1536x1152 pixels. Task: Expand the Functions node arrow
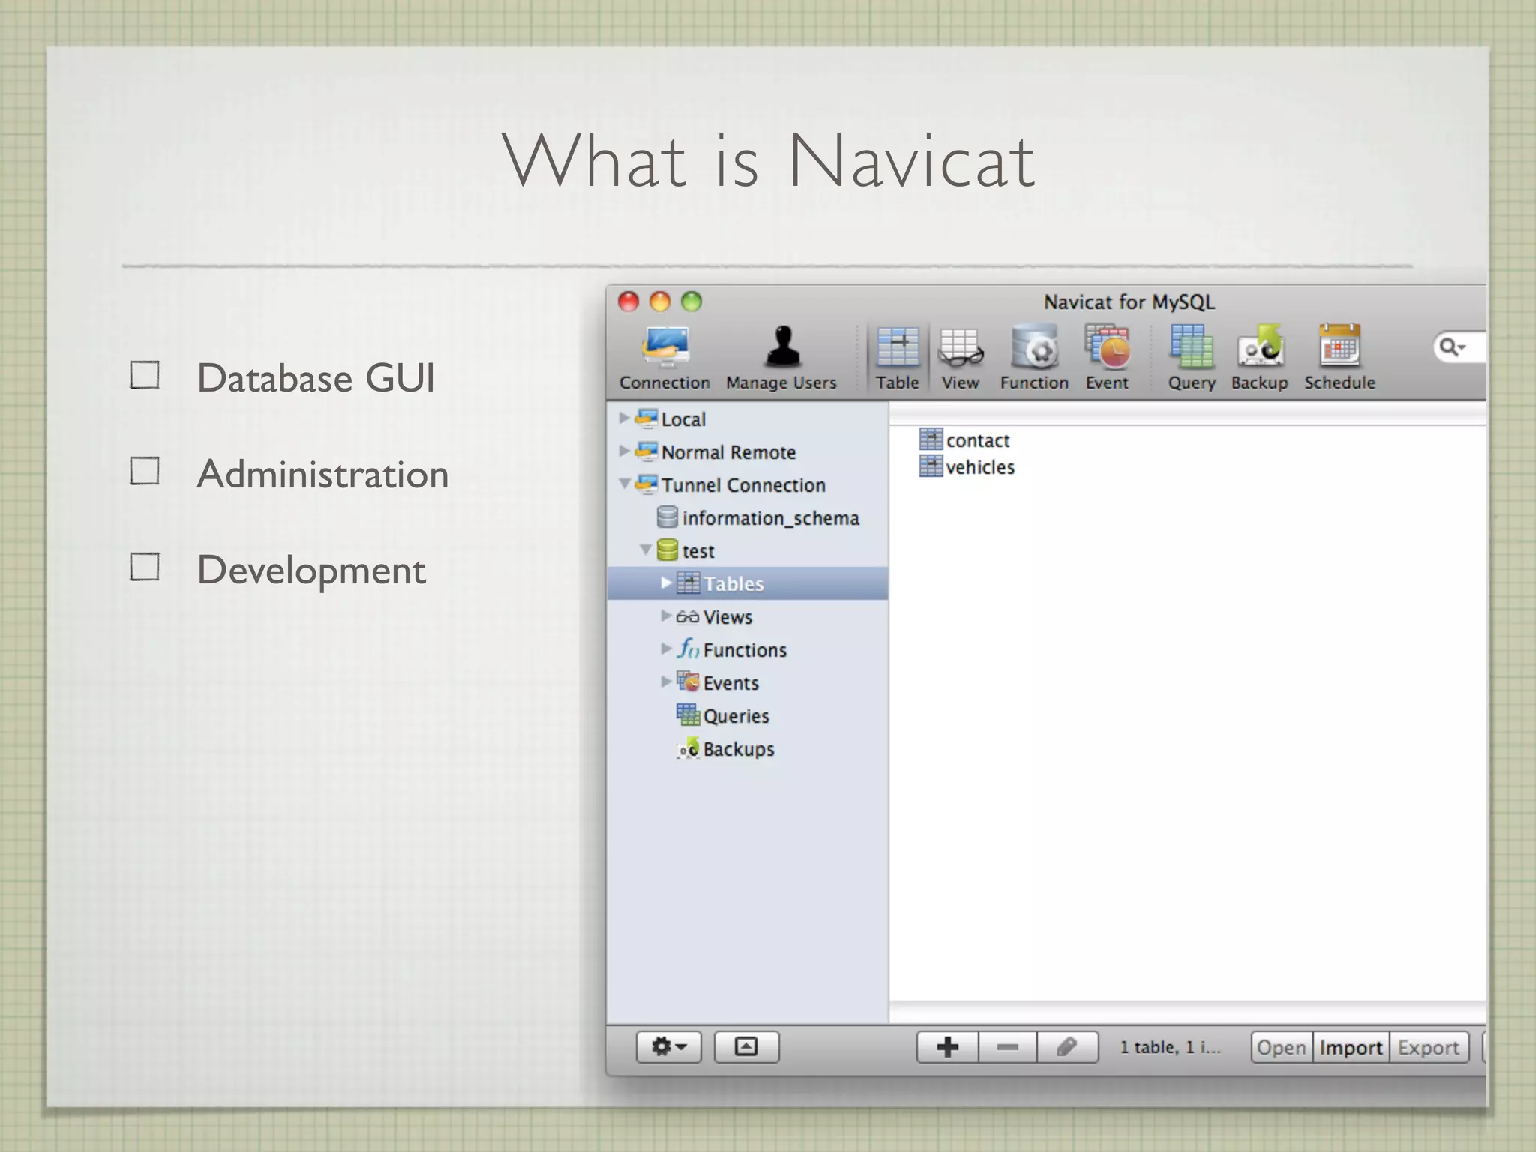pyautogui.click(x=666, y=649)
